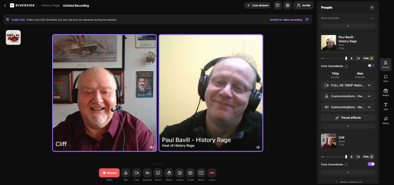Image resolution: width=394 pixels, height=185 pixels.
Task: Click the Web Platform value
Action: 360,73
